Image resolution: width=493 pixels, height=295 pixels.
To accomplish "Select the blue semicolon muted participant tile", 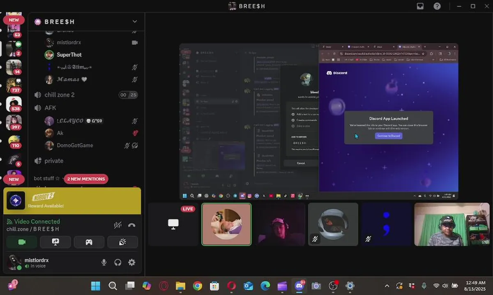I will 387,224.
